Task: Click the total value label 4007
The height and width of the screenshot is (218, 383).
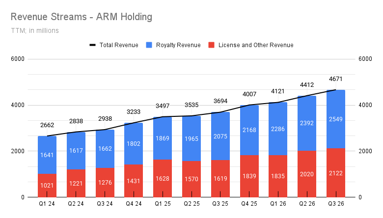Action: point(249,94)
